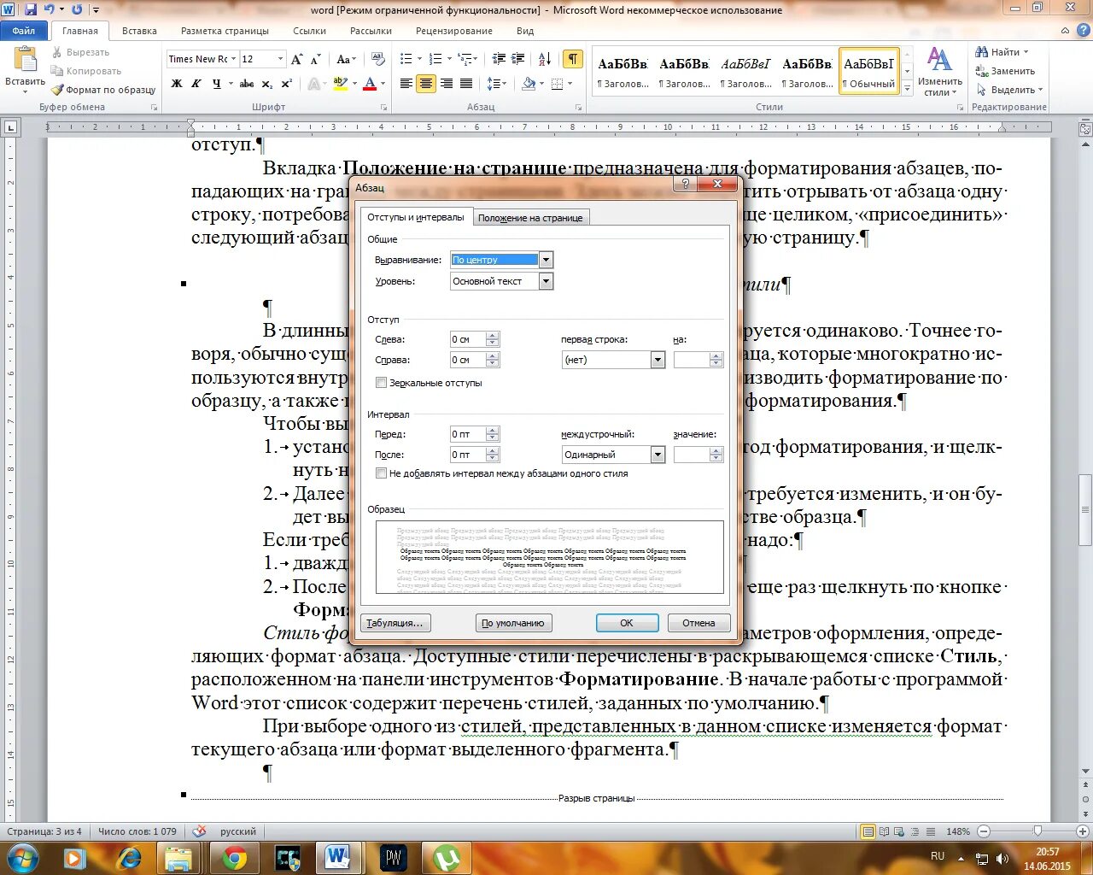Screen dimensions: 1093x875
Task: Click the По умолчанию button
Action: click(513, 623)
